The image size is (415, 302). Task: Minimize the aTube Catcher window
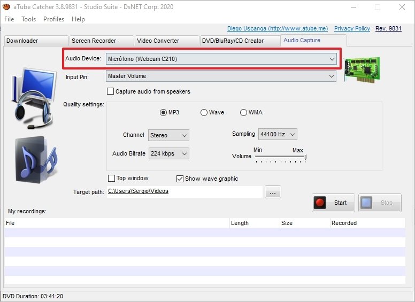[x=353, y=7]
